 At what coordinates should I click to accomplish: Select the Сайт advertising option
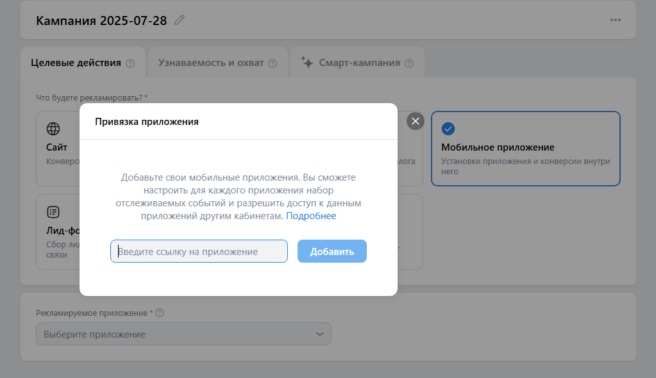tap(58, 149)
